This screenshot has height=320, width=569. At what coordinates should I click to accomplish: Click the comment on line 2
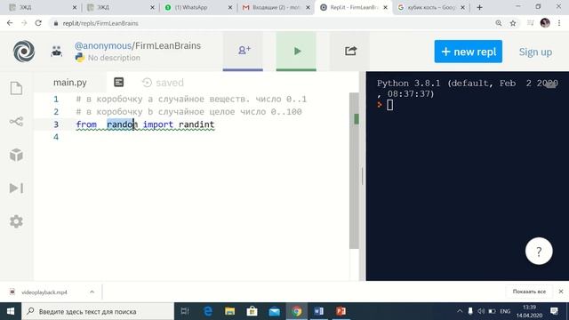click(x=188, y=112)
